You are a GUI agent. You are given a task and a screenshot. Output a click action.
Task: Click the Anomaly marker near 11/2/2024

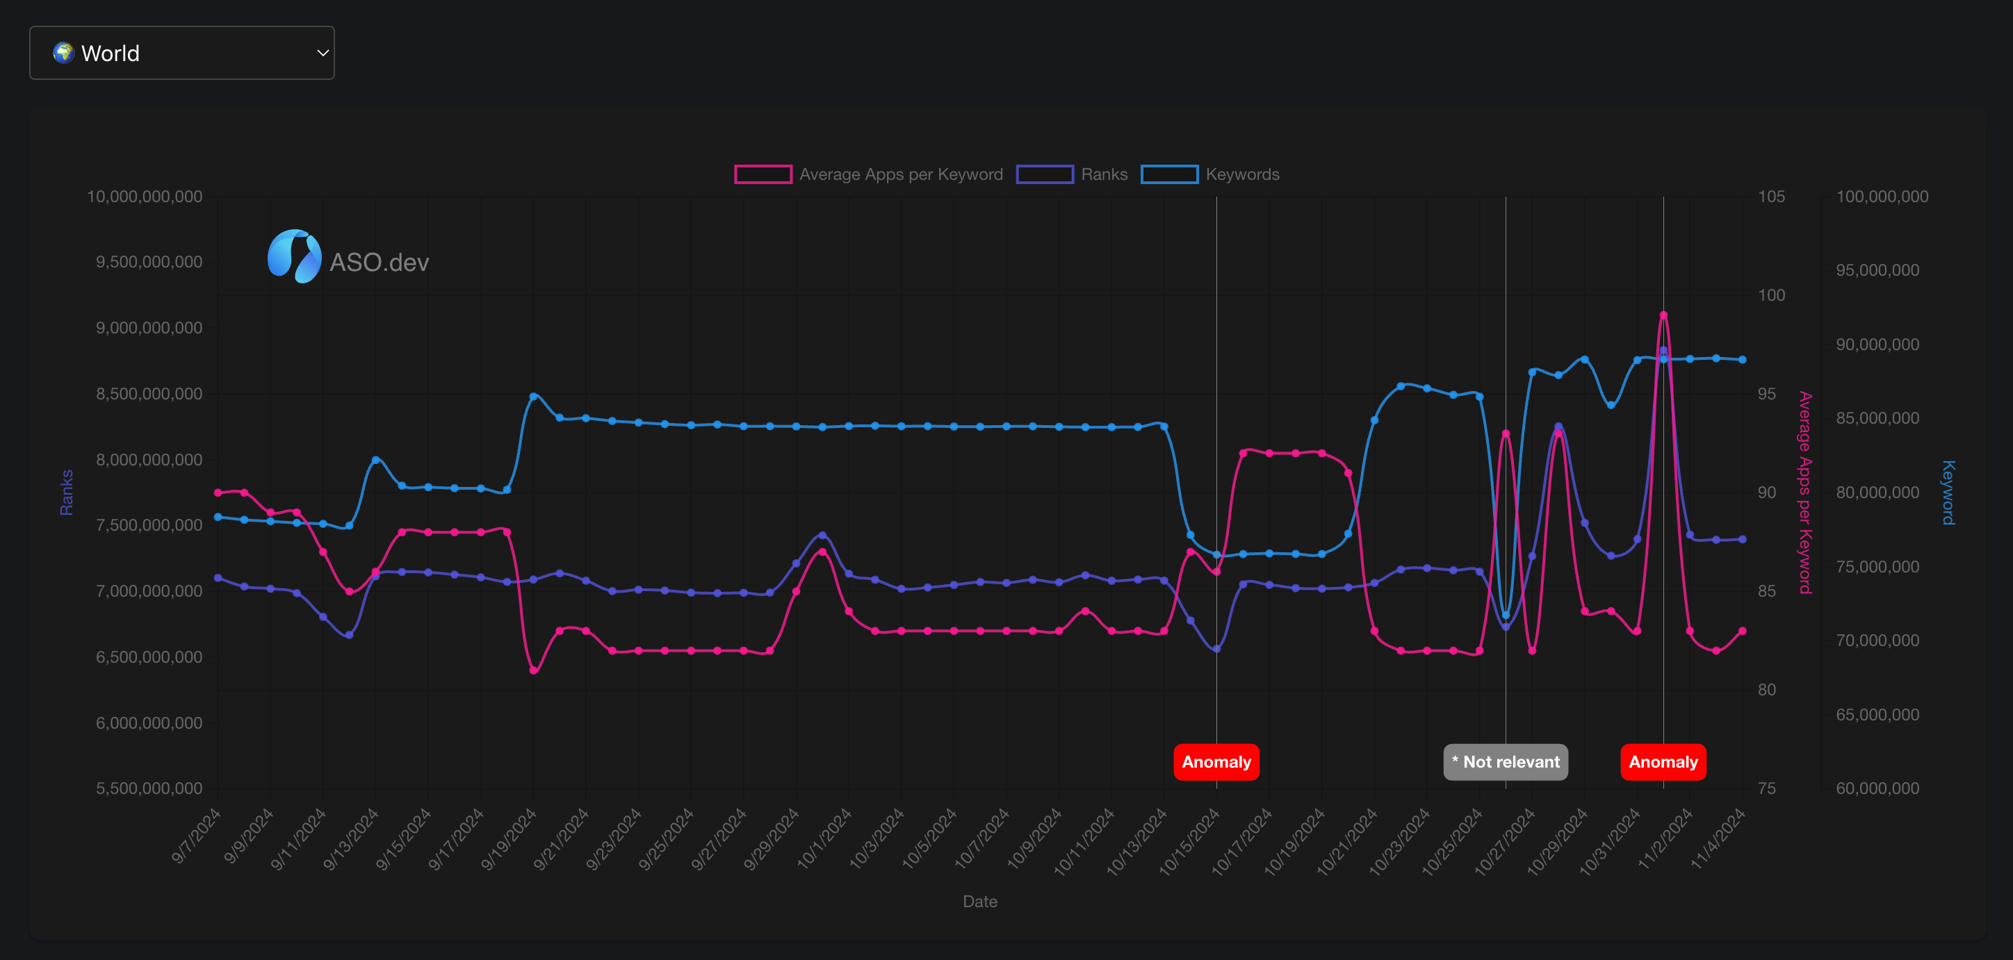(1663, 761)
